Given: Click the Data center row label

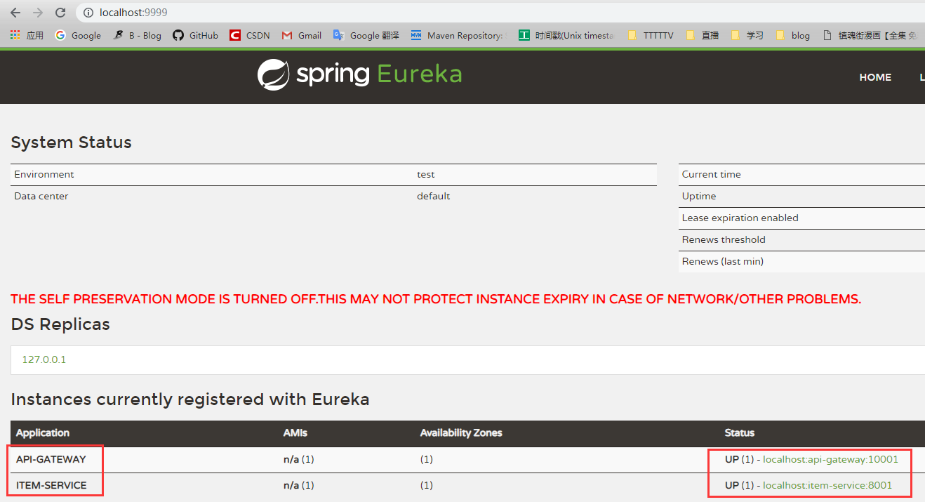Looking at the screenshot, I should [x=41, y=196].
